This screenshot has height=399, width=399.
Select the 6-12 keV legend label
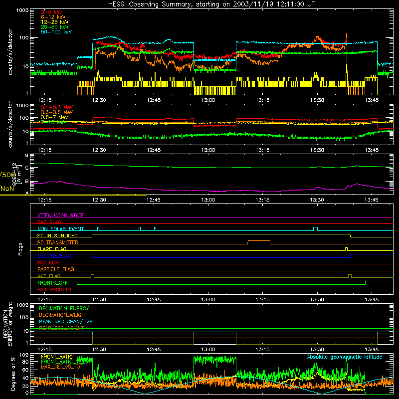pos(53,17)
